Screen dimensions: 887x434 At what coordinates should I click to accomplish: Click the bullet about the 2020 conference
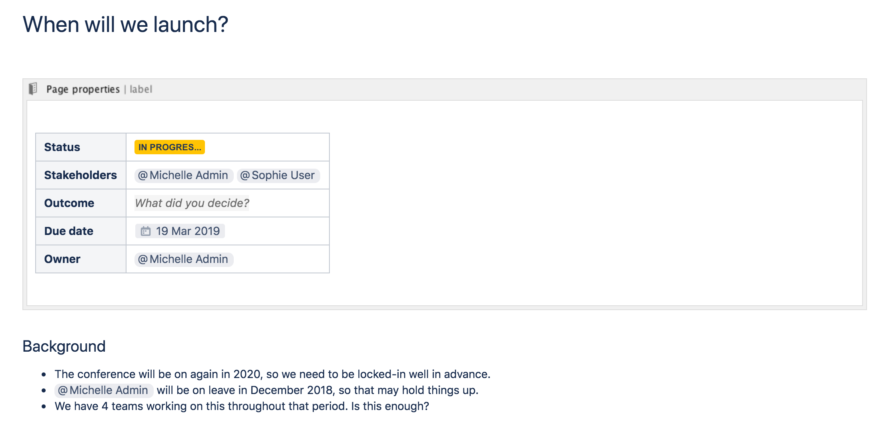[272, 374]
